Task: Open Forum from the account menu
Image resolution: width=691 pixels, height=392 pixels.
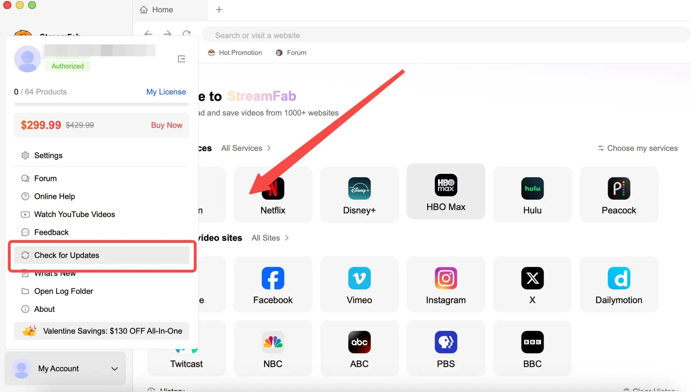Action: coord(101,178)
